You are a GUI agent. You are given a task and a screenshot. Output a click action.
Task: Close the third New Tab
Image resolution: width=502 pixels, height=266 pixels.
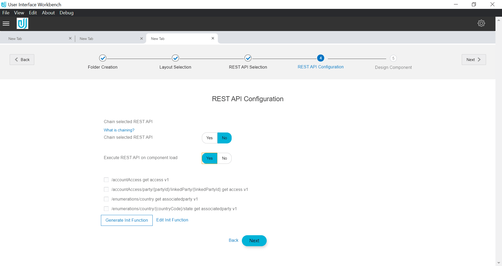tap(213, 38)
